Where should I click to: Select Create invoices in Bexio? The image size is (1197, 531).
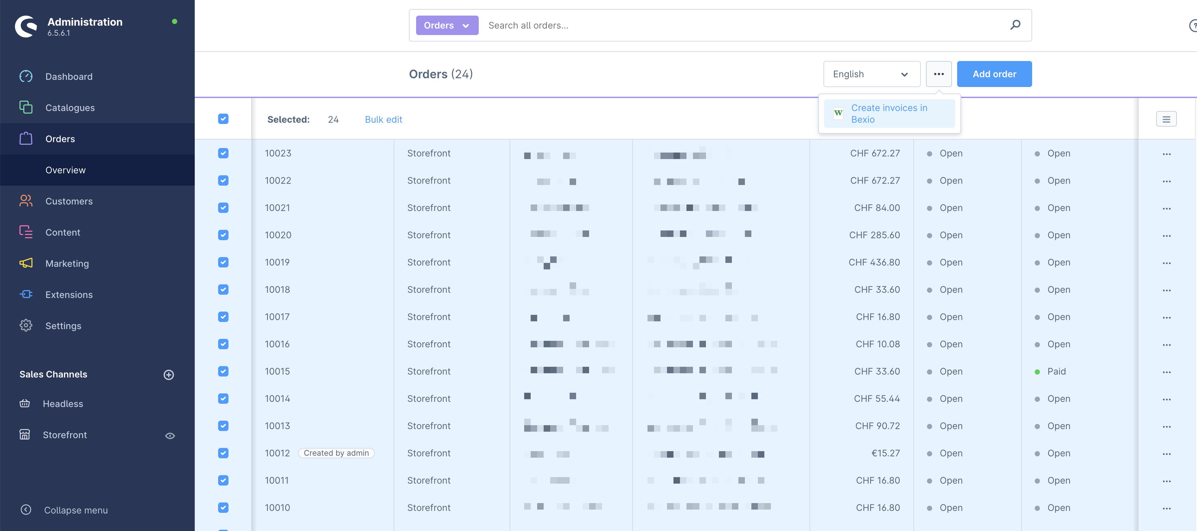[x=889, y=113]
